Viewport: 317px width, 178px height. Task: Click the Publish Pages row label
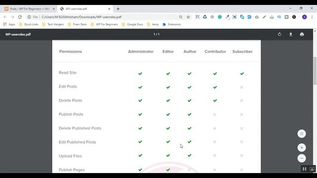pyautogui.click(x=71, y=170)
